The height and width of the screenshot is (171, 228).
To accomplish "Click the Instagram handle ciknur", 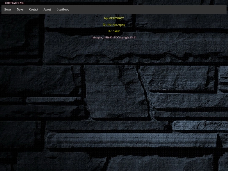I will tap(116, 31).
